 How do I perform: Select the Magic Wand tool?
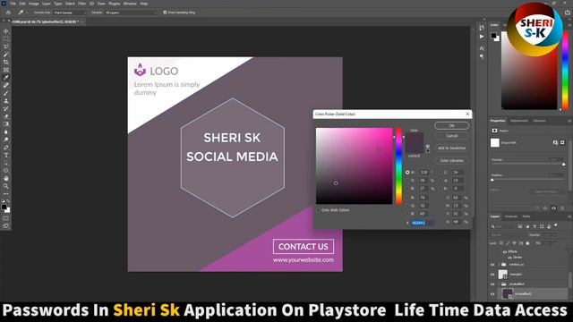(x=6, y=55)
